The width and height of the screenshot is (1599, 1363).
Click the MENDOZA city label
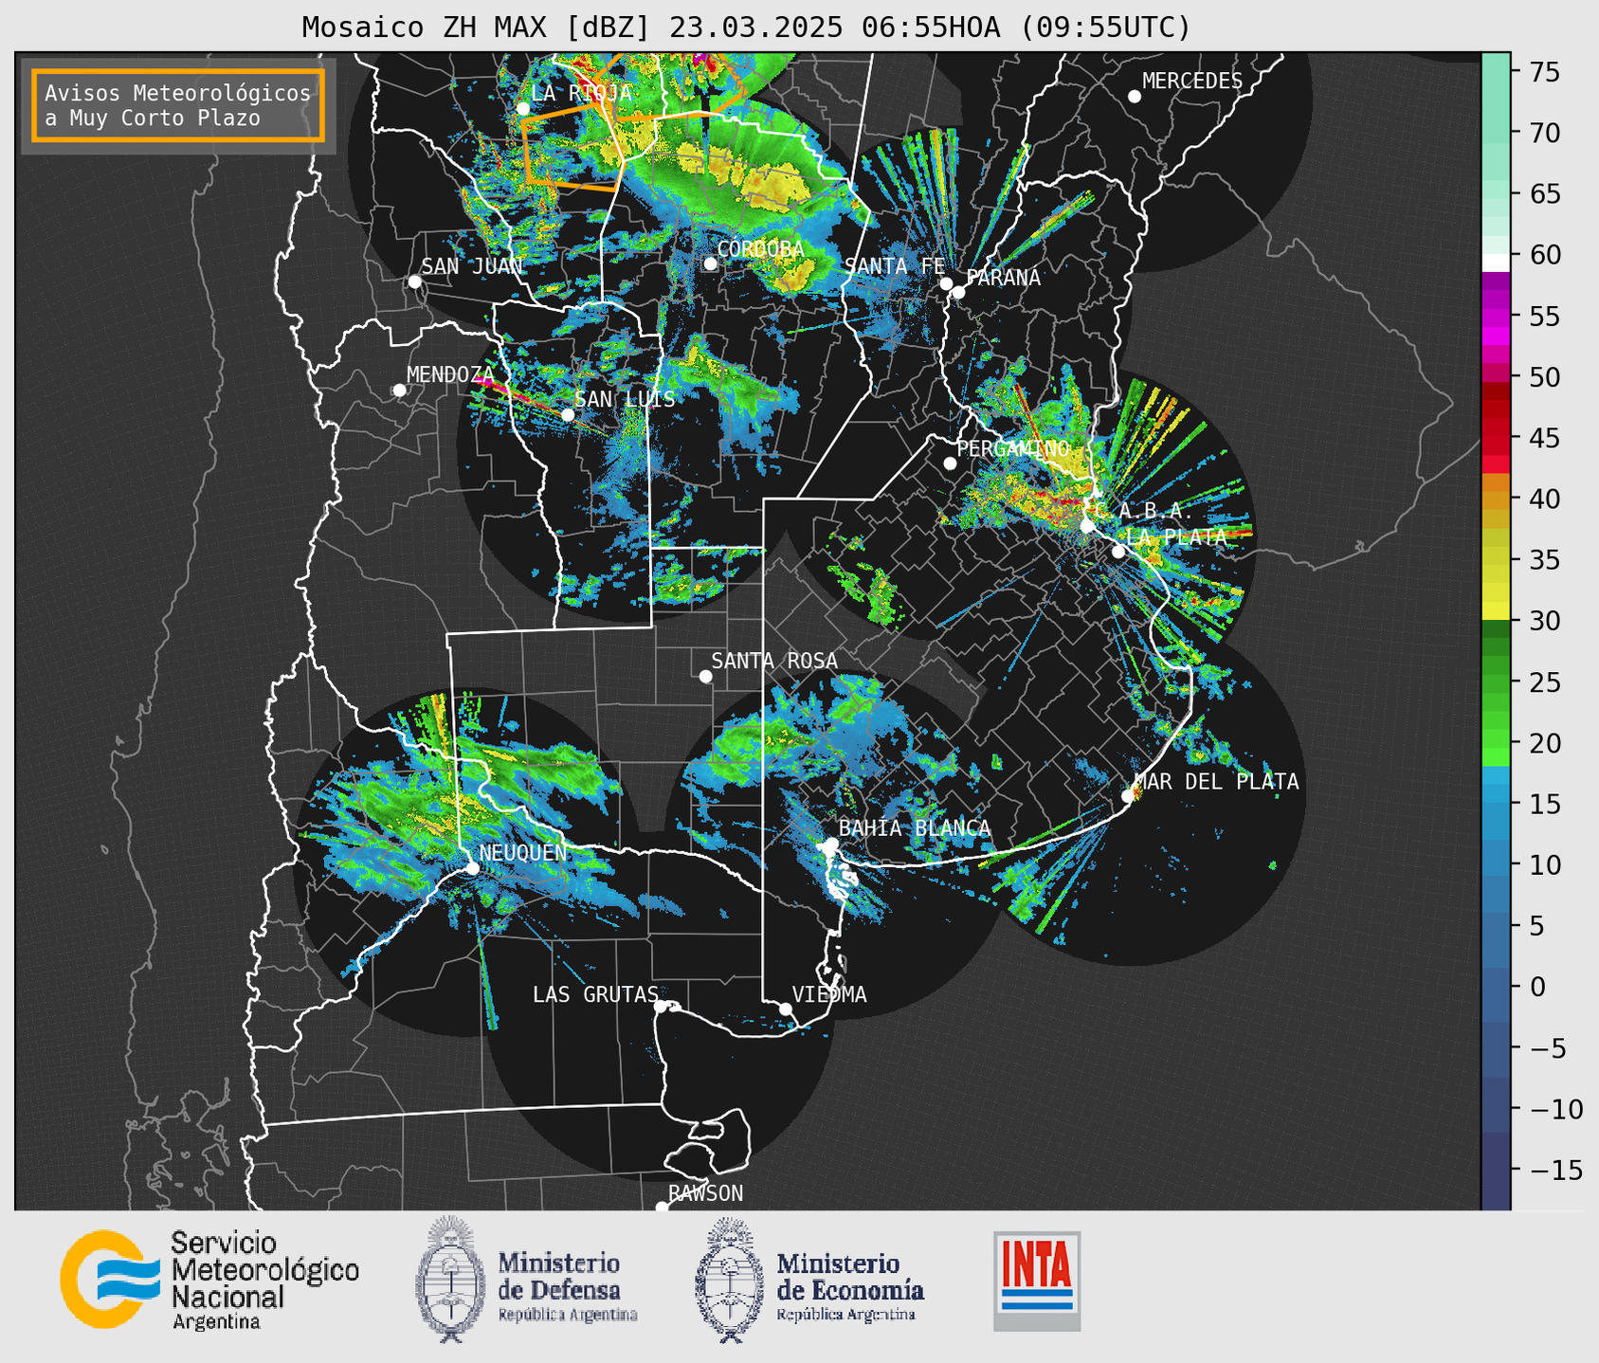450,374
